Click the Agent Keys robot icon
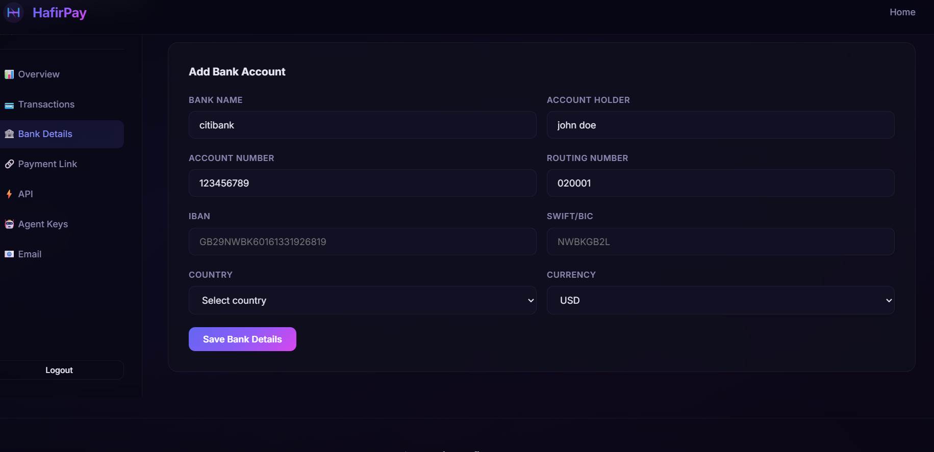934x452 pixels. 9,224
